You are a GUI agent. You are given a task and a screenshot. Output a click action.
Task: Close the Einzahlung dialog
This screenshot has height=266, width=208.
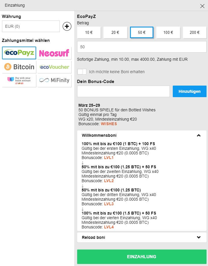[202, 6]
